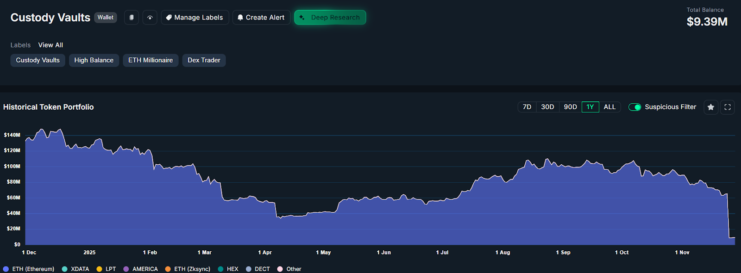Open View All labels

click(x=50, y=45)
